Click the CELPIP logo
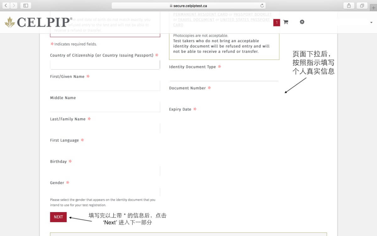 pos(39,22)
